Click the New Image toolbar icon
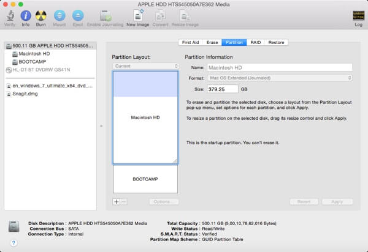 138,16
